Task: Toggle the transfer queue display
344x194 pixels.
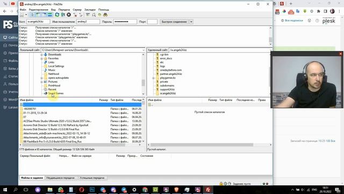Action: 50,15
